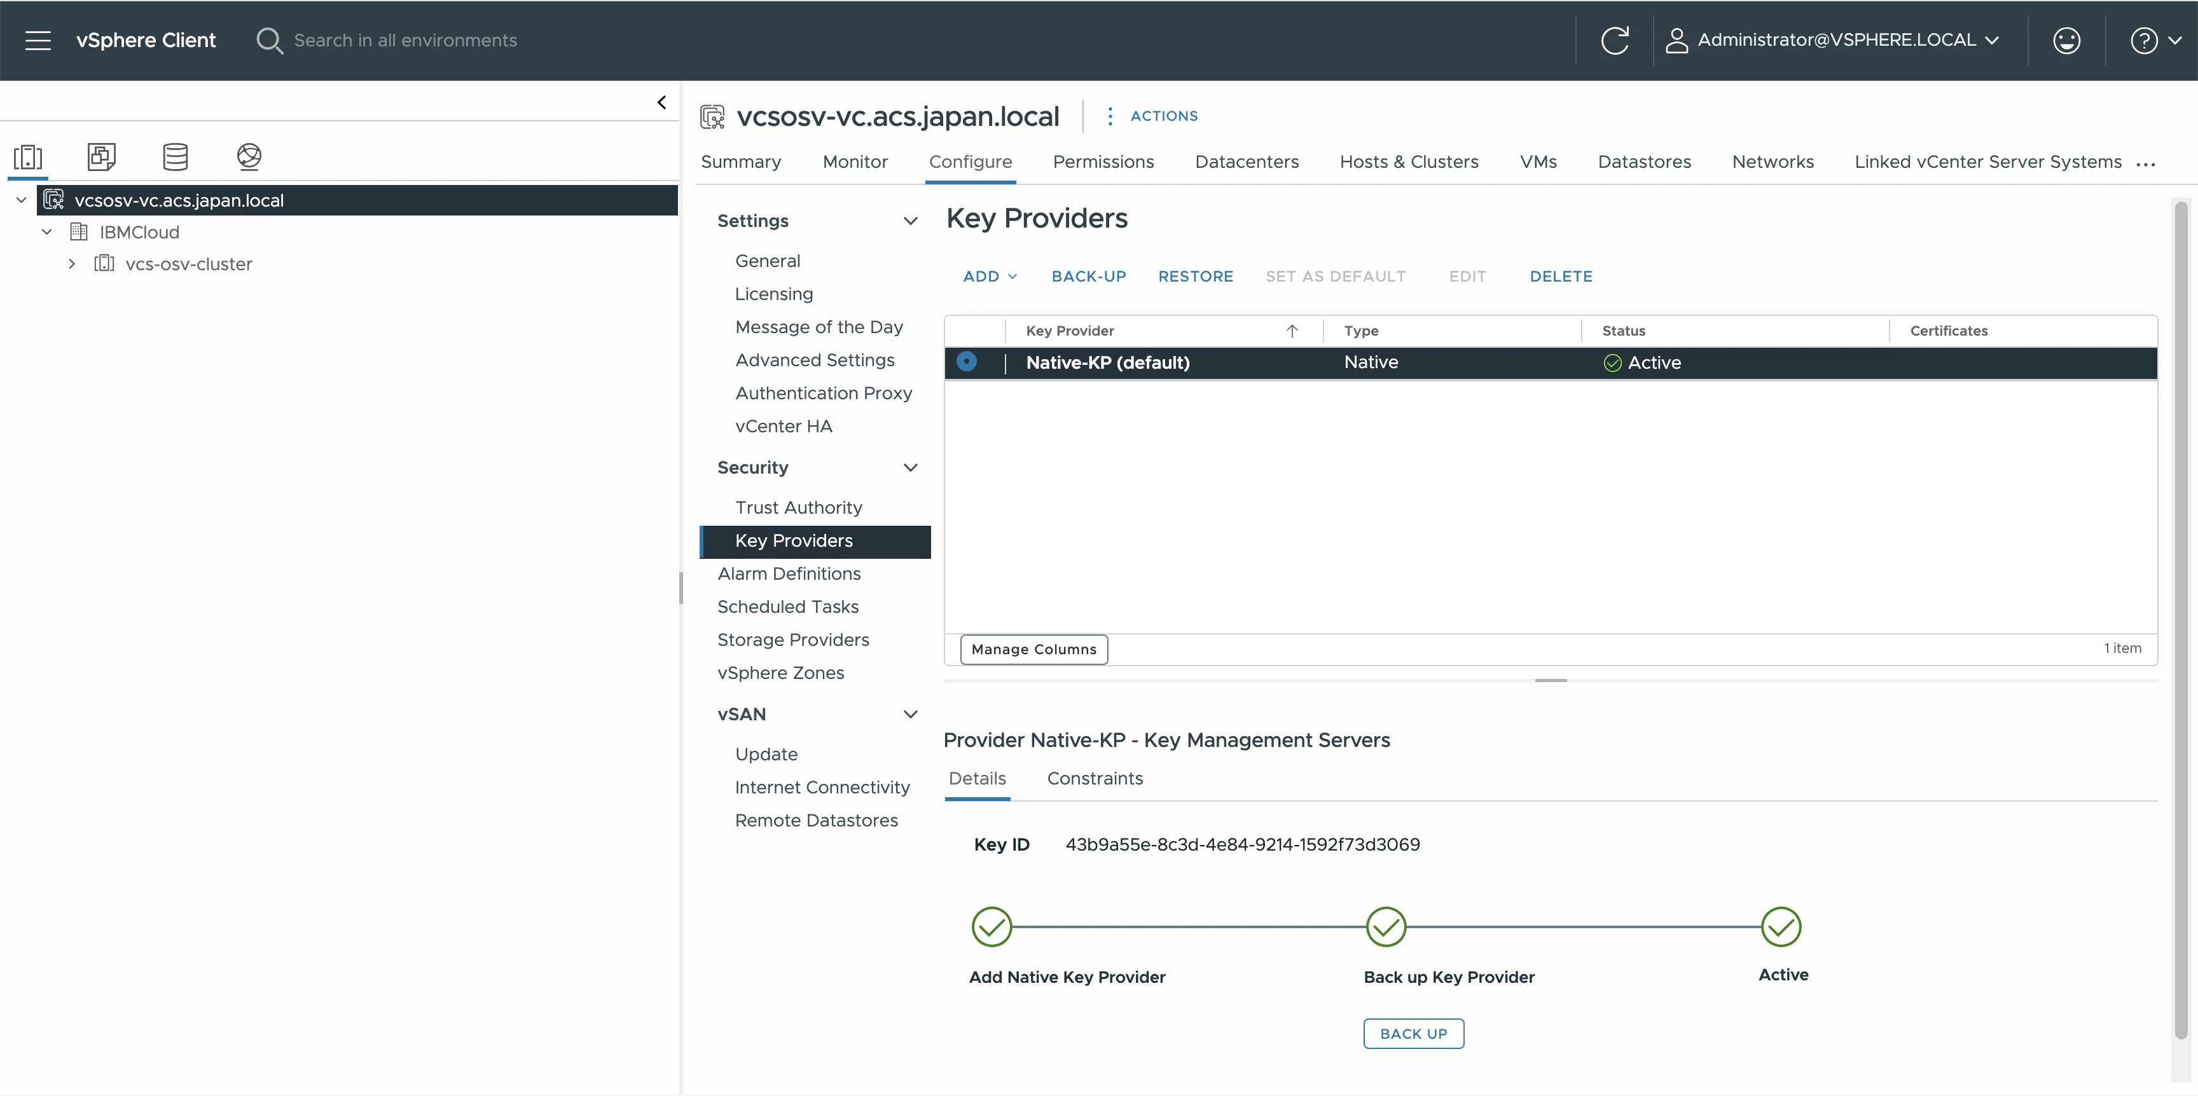
Task: Click the IBMCloud datacenter icon
Action: click(78, 231)
